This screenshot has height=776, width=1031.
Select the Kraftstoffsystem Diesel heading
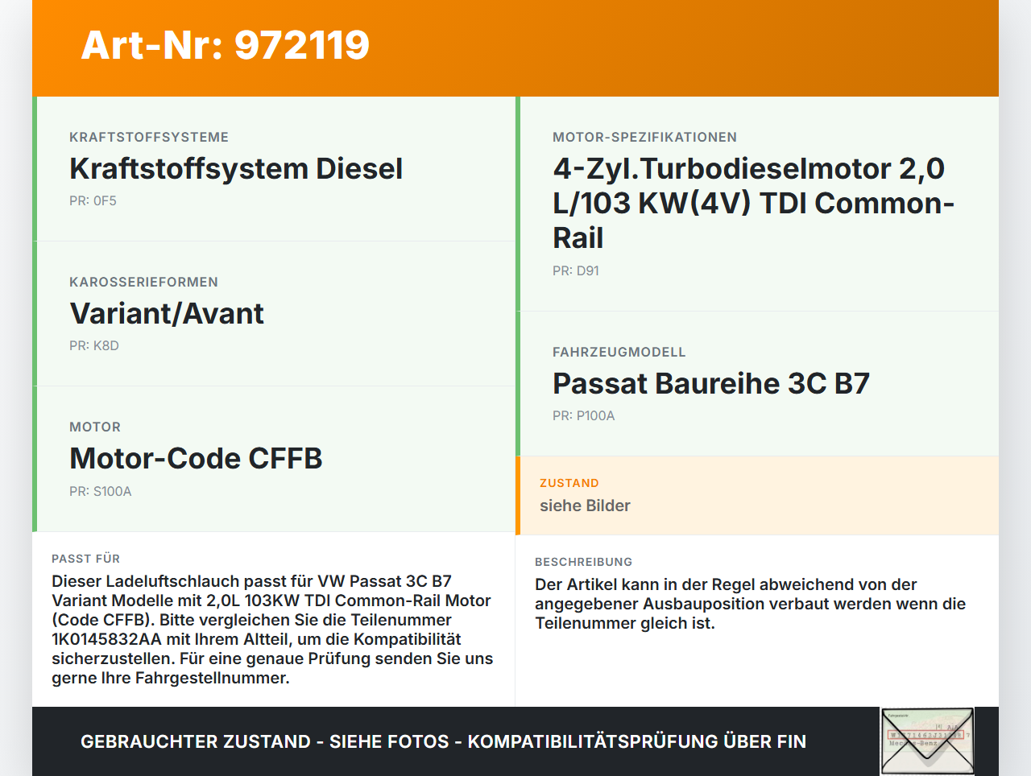(x=236, y=169)
